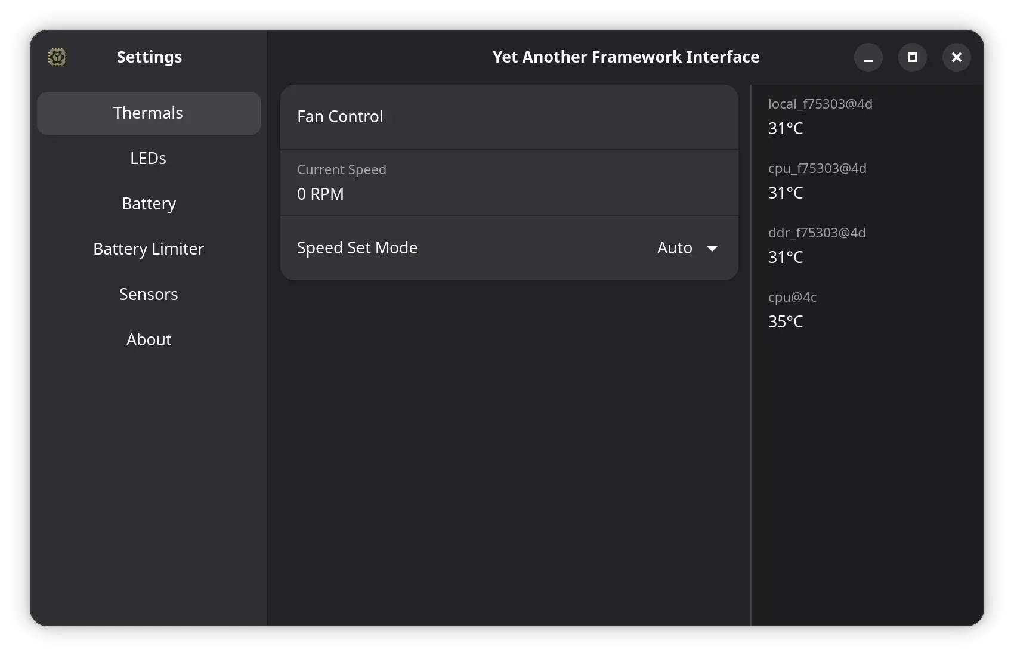Open the Speed Set Mode dropdown
Screen dimensions: 1014x656
tap(687, 247)
